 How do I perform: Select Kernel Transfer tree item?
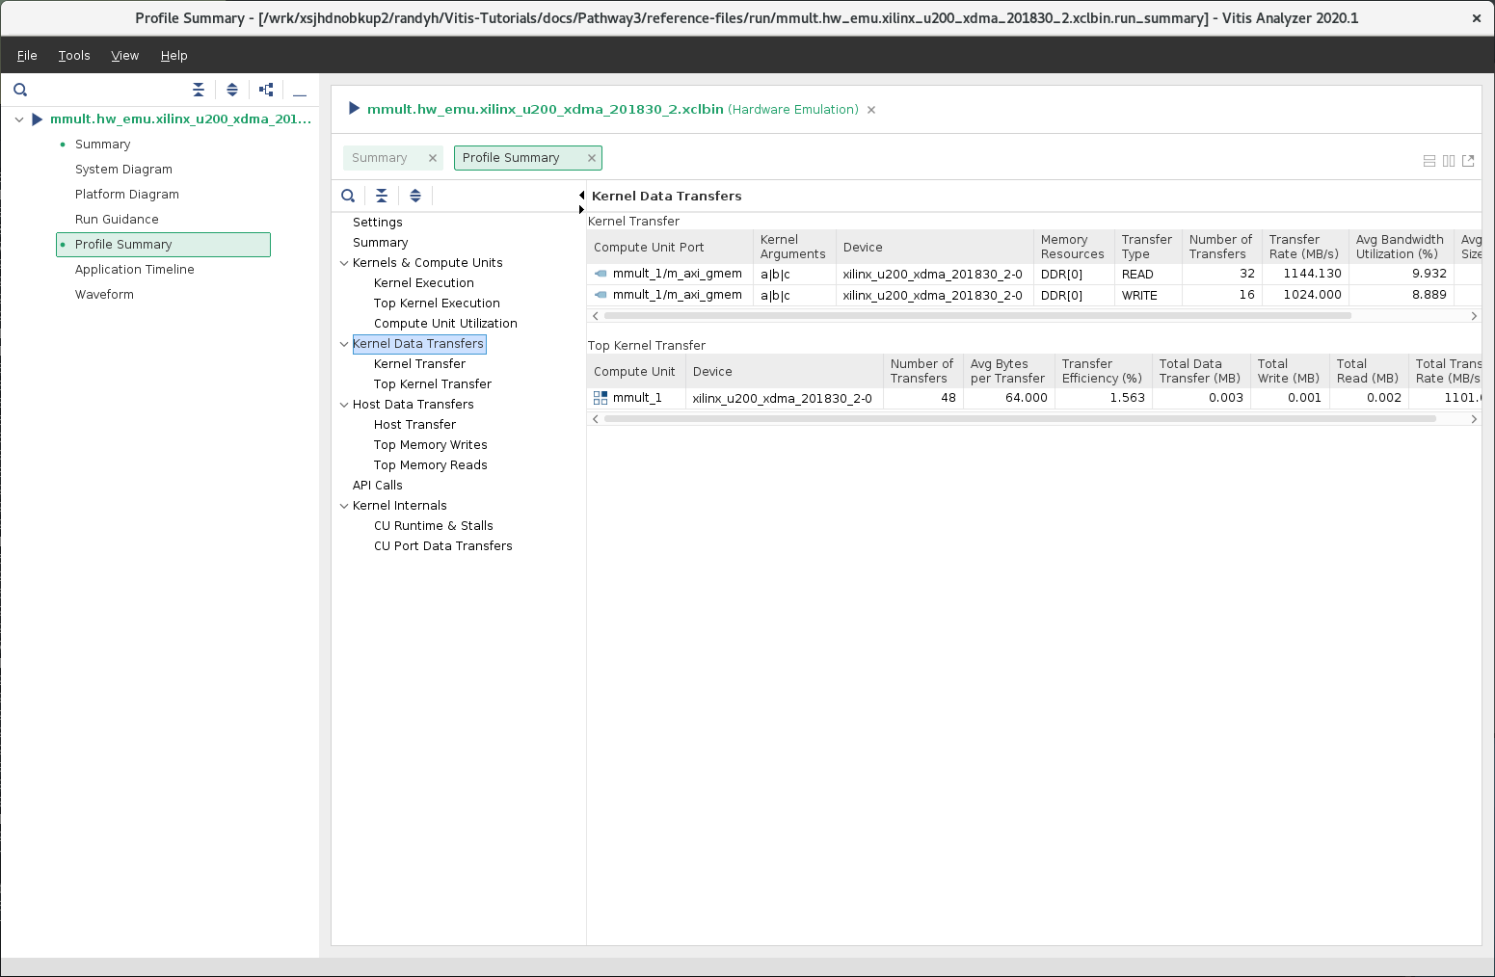419,364
